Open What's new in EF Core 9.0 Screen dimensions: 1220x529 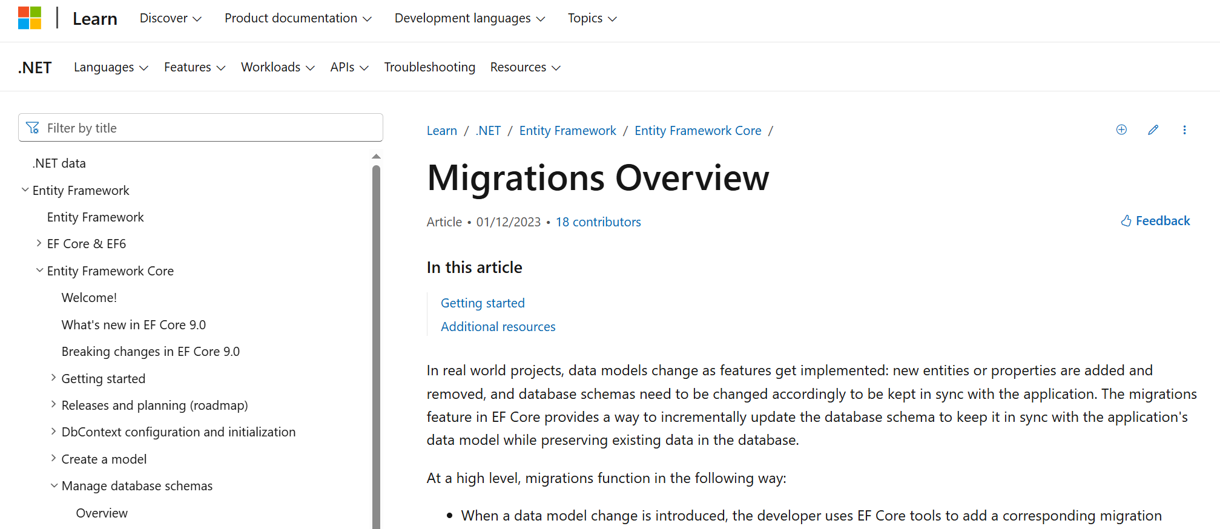(134, 325)
